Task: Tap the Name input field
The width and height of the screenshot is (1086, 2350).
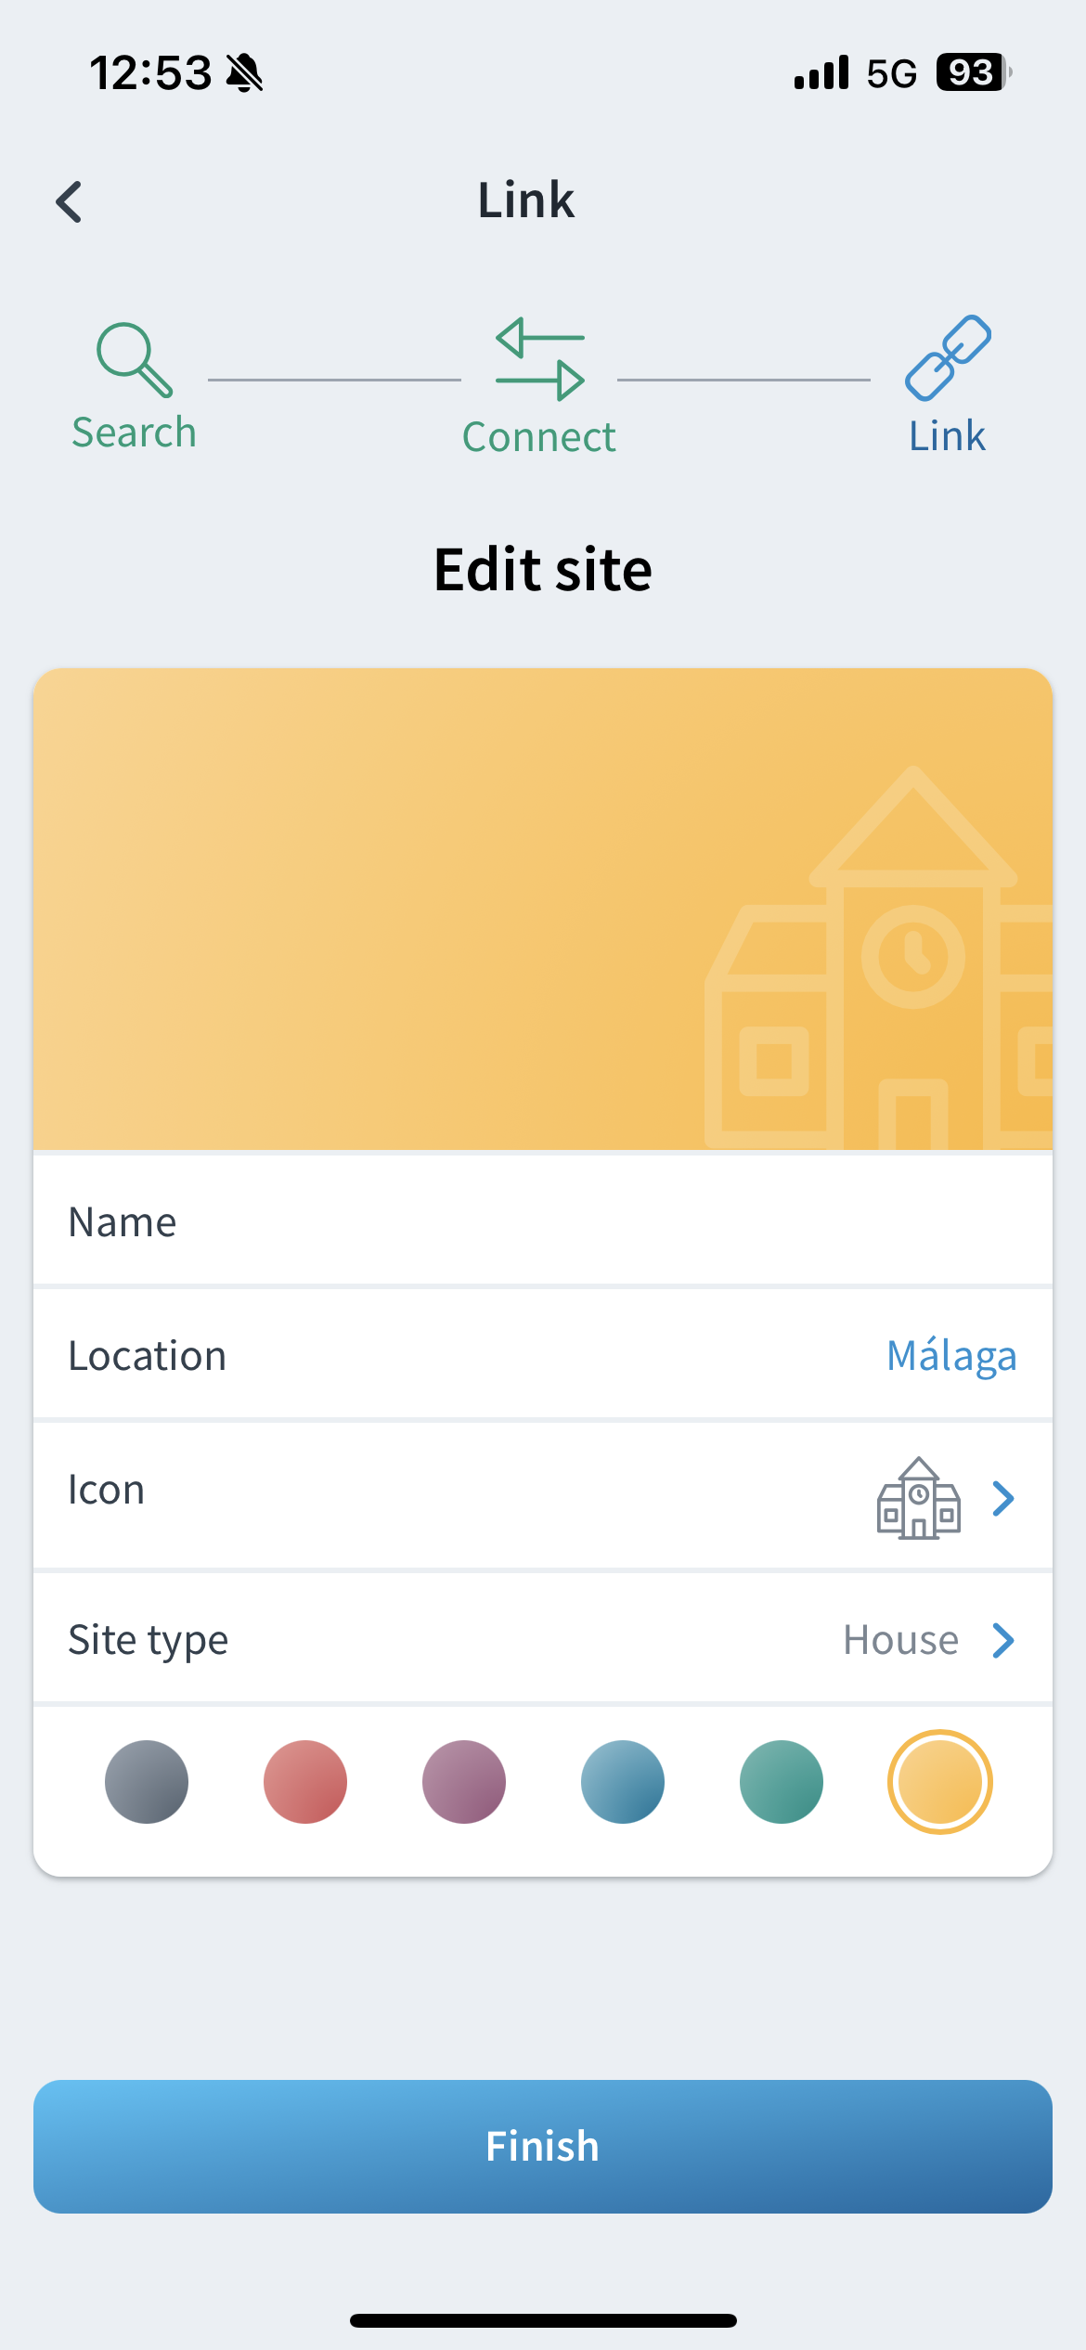Action: pos(543,1222)
